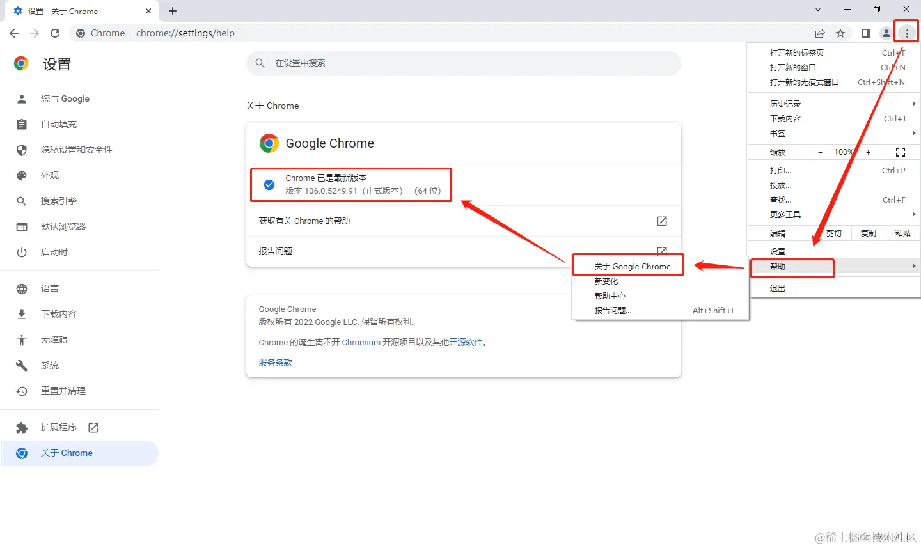Click the tab search chevron in title bar
This screenshot has width=921, height=548.
(818, 9)
